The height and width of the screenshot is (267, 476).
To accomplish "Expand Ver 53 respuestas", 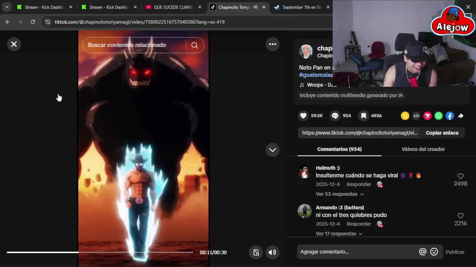I will (340, 194).
